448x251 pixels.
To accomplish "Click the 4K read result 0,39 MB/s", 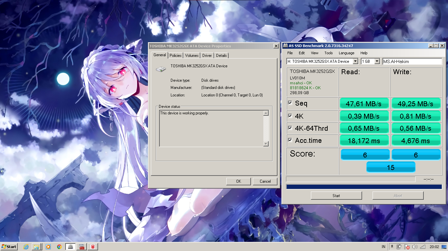I will (364, 116).
